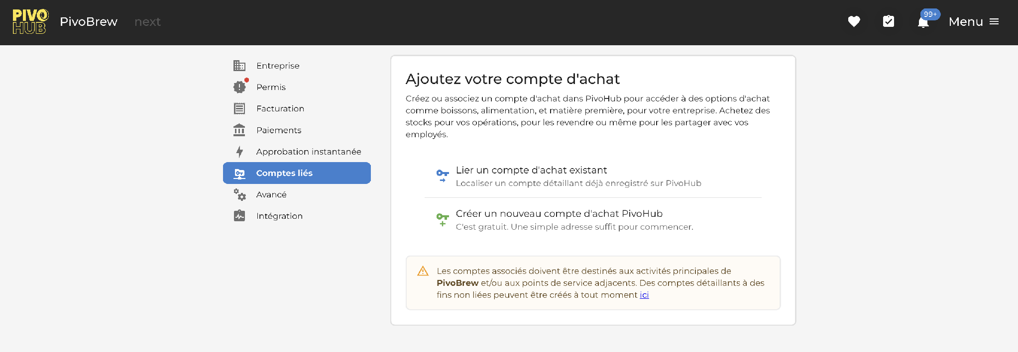The image size is (1018, 352).
Task: Click the PivoHub logo
Action: tap(30, 22)
